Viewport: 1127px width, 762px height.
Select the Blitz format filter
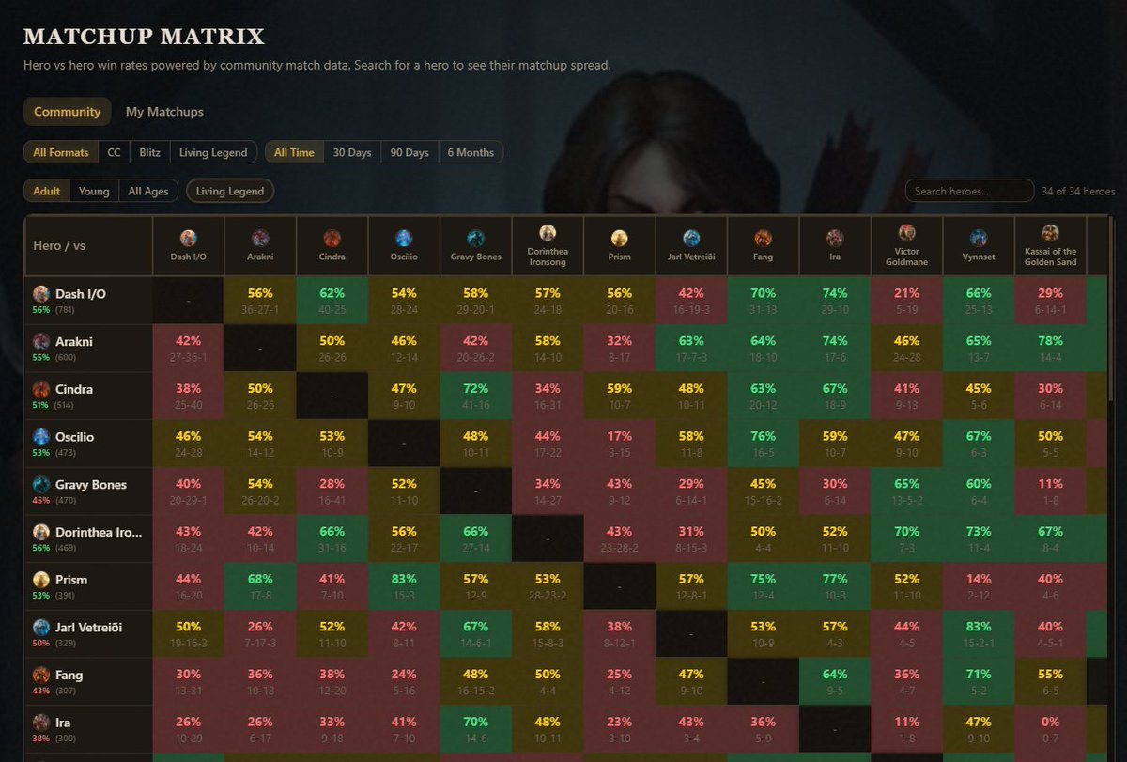pos(149,152)
